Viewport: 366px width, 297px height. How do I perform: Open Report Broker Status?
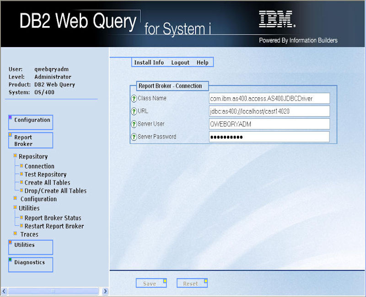pyautogui.click(x=53, y=218)
